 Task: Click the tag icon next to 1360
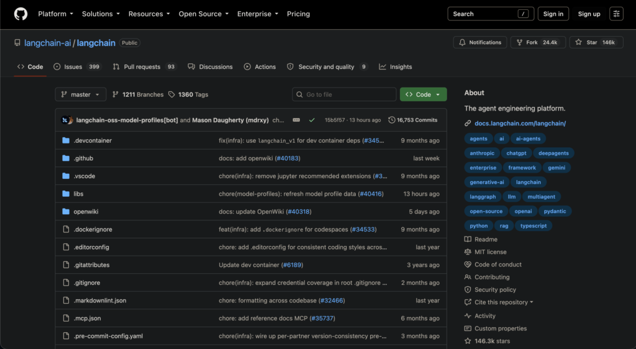(x=171, y=94)
